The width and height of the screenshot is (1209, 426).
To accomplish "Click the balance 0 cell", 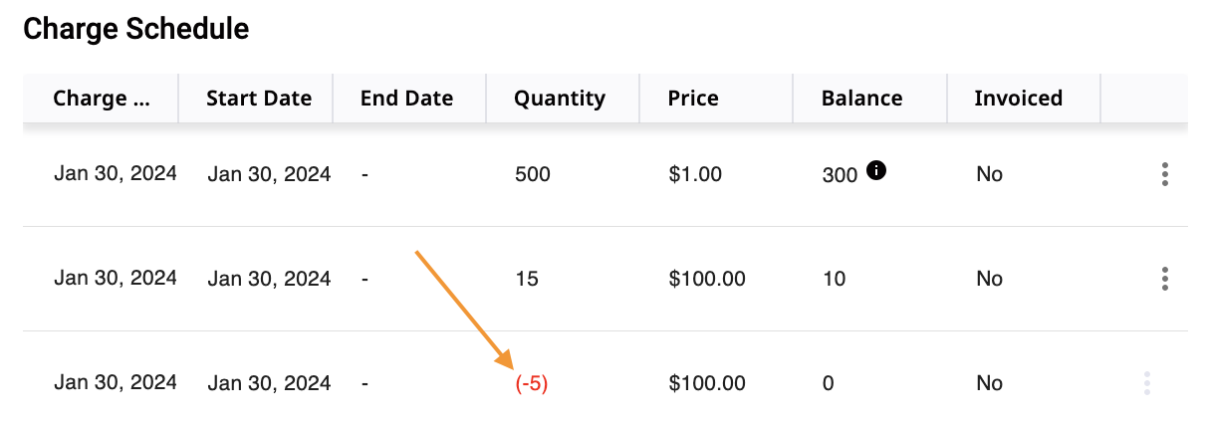I will click(828, 383).
